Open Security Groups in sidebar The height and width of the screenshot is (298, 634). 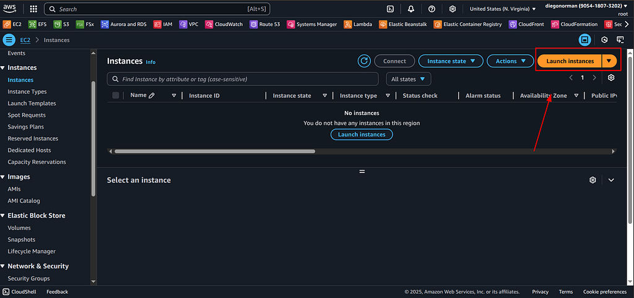point(28,279)
